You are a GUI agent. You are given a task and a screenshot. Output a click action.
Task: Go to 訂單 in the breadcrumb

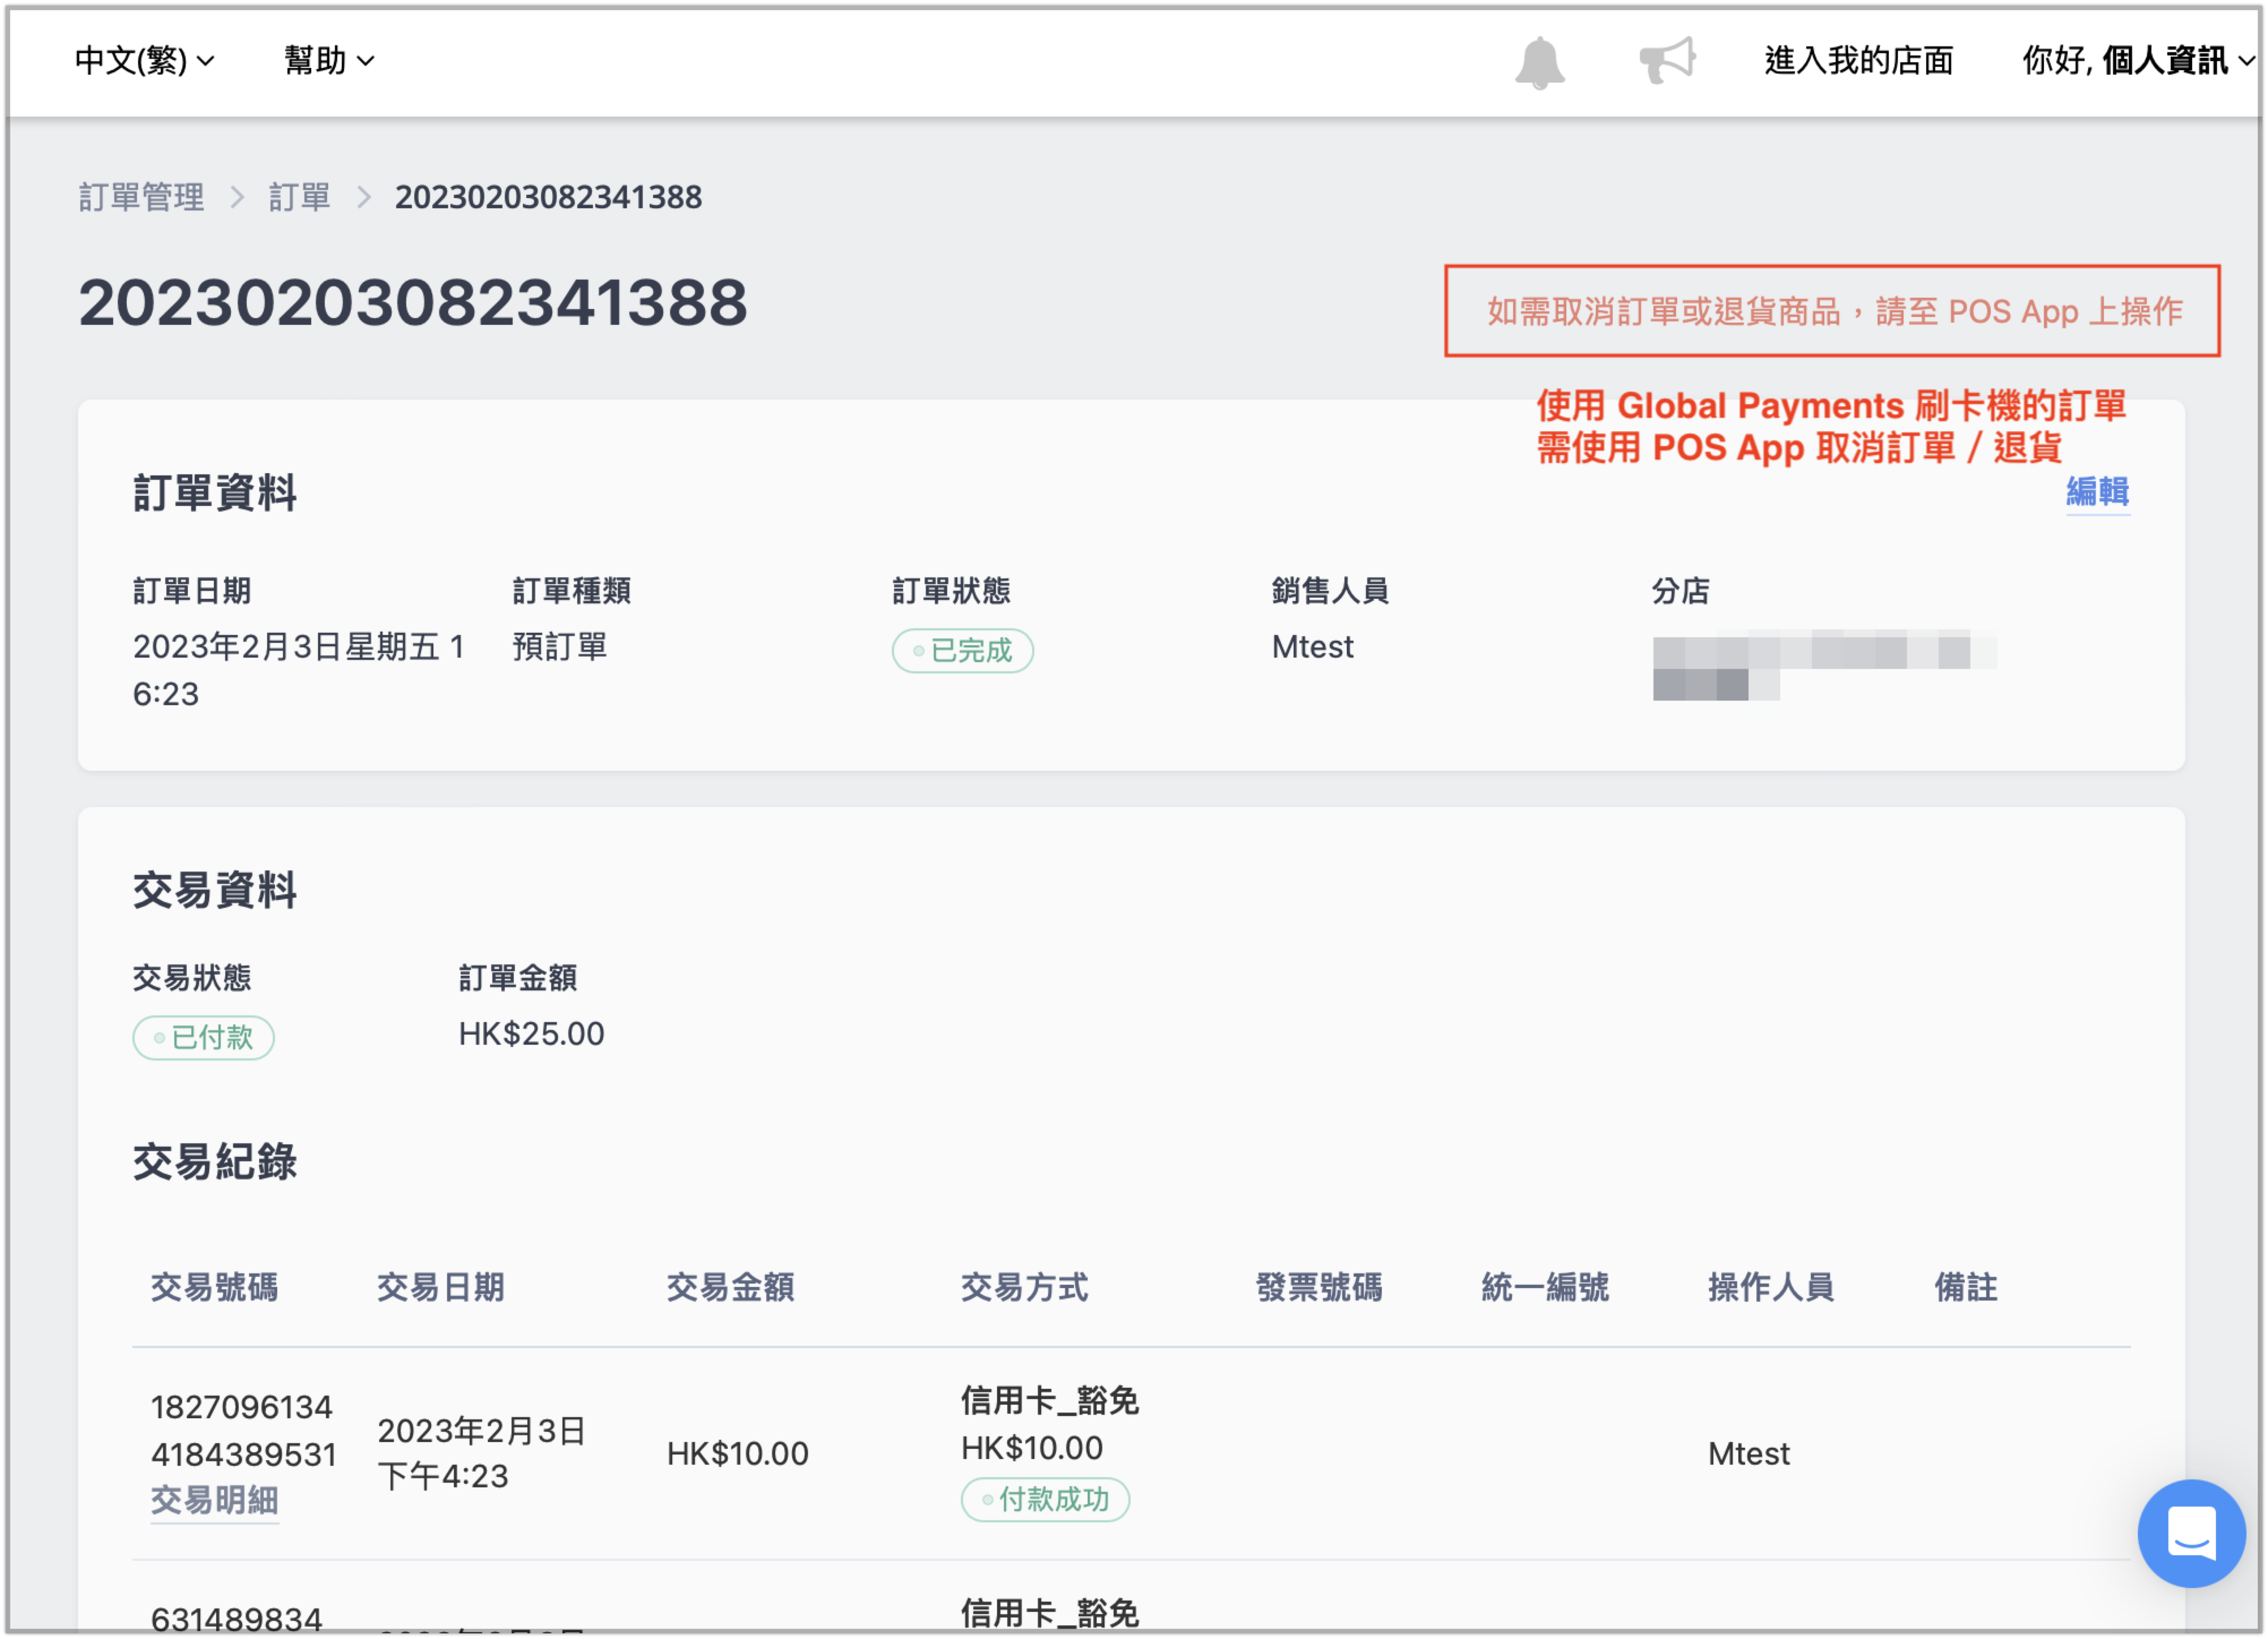(x=299, y=197)
